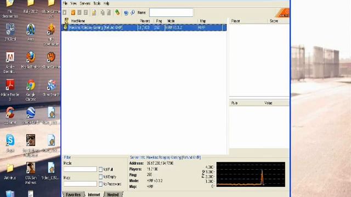Click the server Address value in Server Info

[x=160, y=163]
